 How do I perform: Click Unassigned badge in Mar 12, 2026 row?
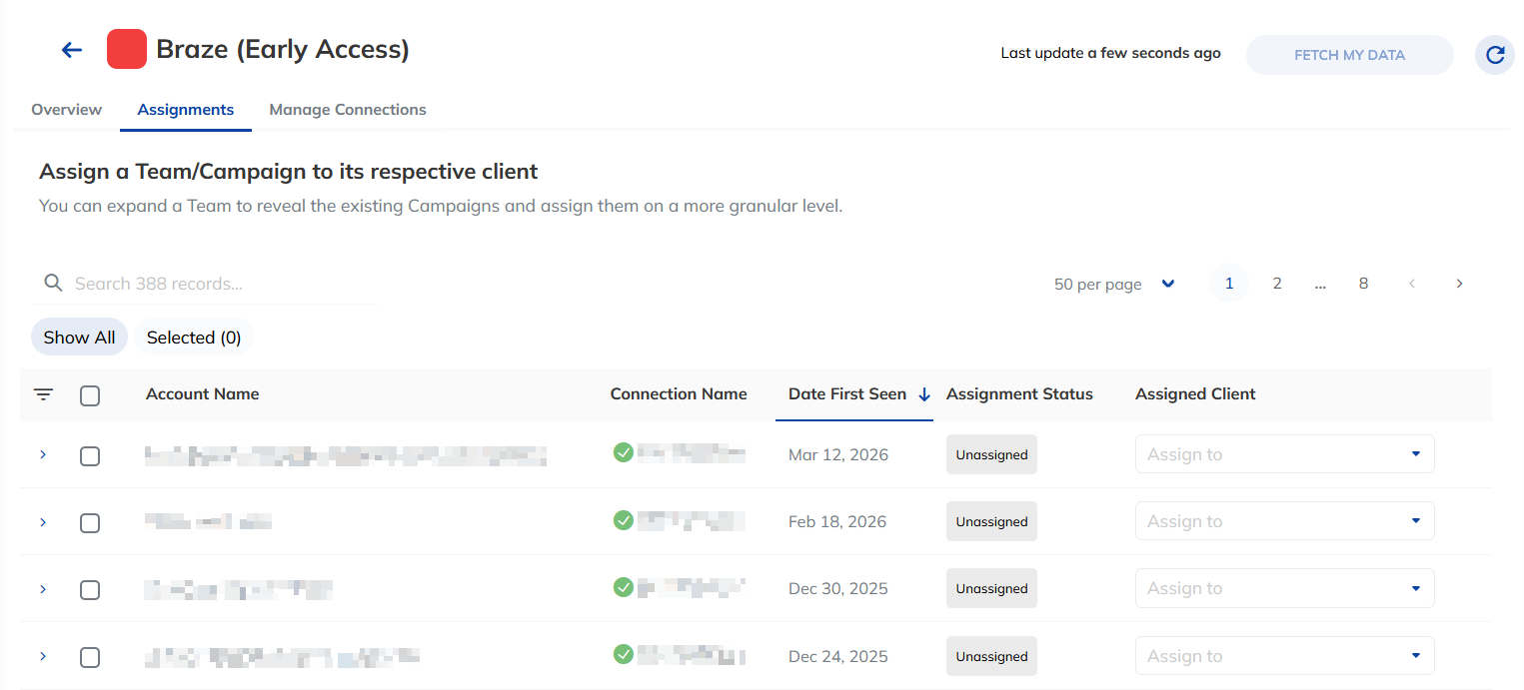click(x=991, y=454)
